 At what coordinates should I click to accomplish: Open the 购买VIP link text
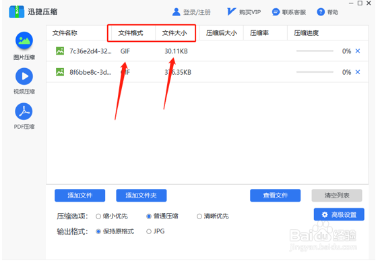pyautogui.click(x=250, y=12)
